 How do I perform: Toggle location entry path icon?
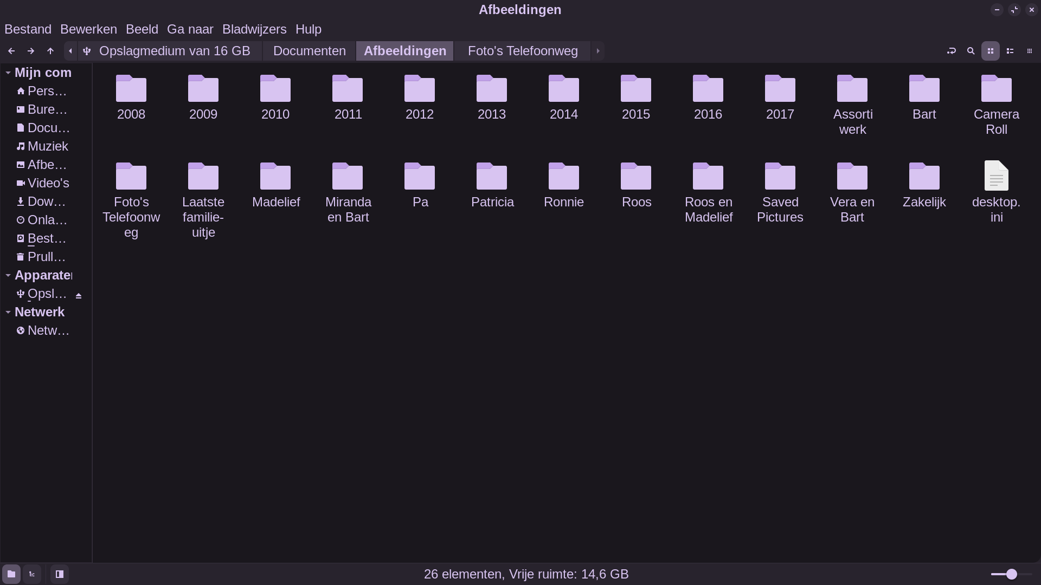click(x=951, y=51)
